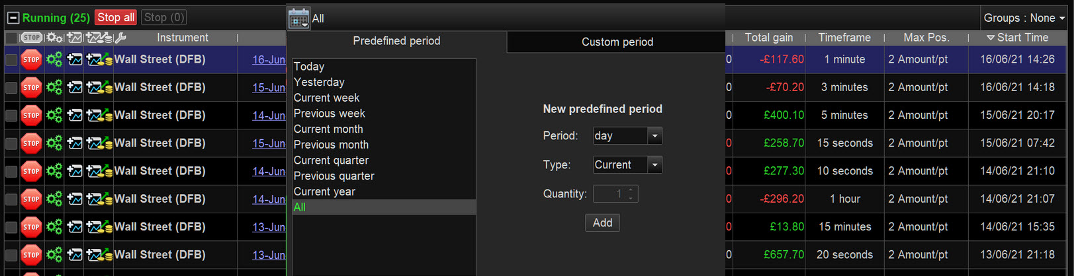Select Previous month in period list
The width and height of the screenshot is (1080, 276).
tap(331, 145)
